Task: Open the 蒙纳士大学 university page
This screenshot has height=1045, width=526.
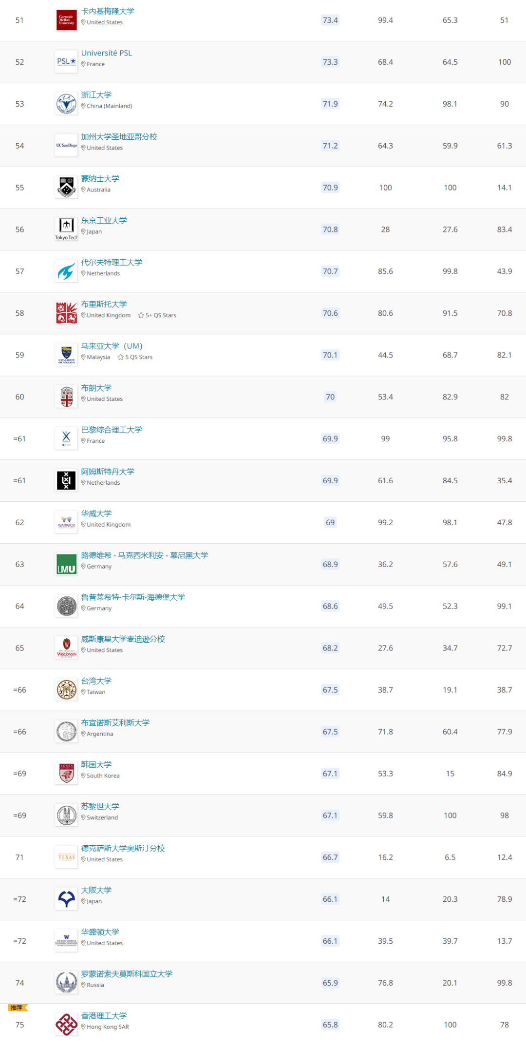Action: click(100, 179)
